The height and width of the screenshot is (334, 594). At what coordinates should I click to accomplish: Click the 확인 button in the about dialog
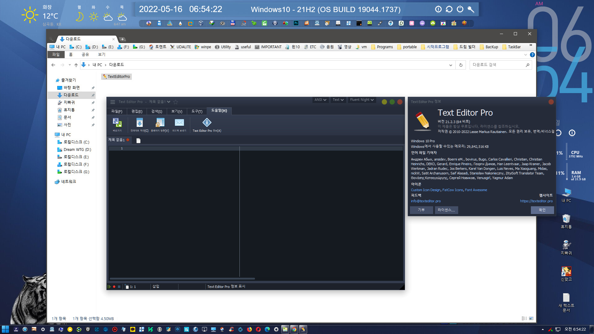[x=542, y=210]
